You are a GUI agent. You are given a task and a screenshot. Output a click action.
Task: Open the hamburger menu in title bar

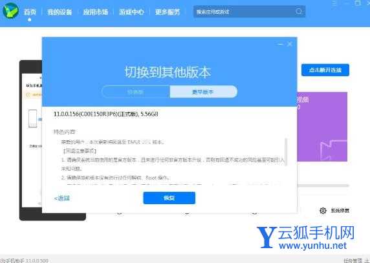[334, 3]
